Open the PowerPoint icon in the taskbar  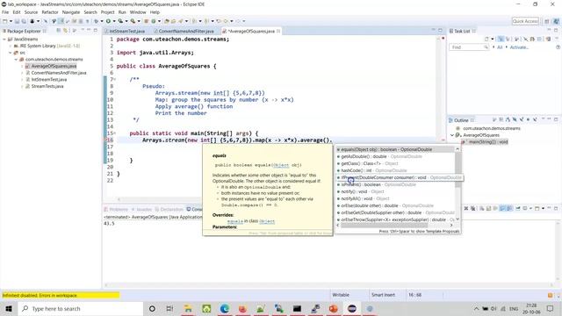coord(334,308)
